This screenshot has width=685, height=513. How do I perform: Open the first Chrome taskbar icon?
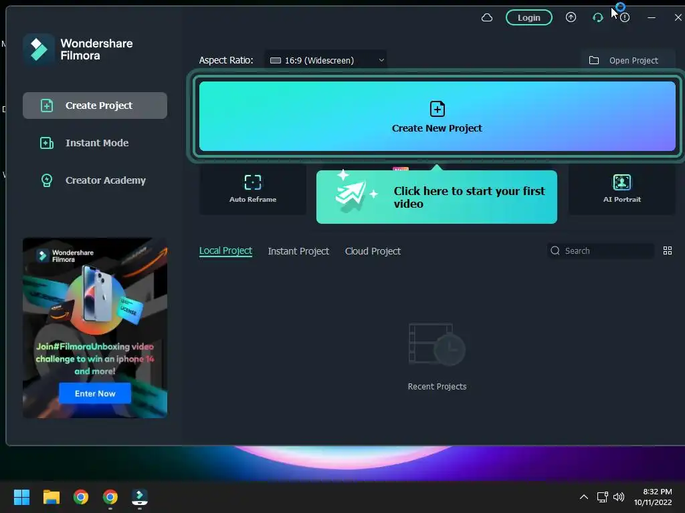point(81,497)
